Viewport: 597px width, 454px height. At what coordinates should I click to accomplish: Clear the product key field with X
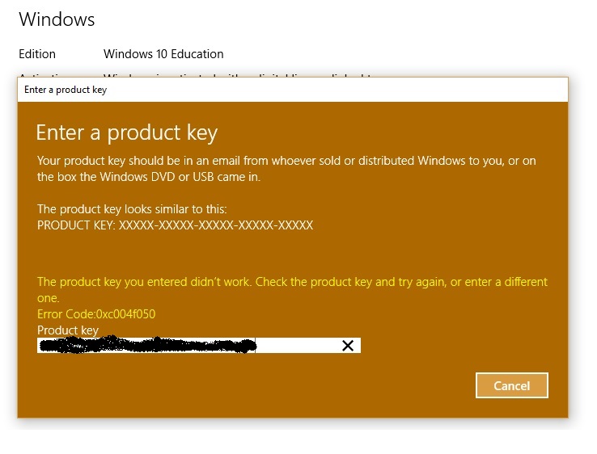pos(348,345)
